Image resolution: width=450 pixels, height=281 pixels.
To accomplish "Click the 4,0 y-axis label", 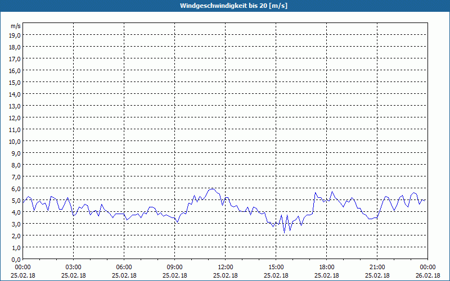I will pos(16,212).
